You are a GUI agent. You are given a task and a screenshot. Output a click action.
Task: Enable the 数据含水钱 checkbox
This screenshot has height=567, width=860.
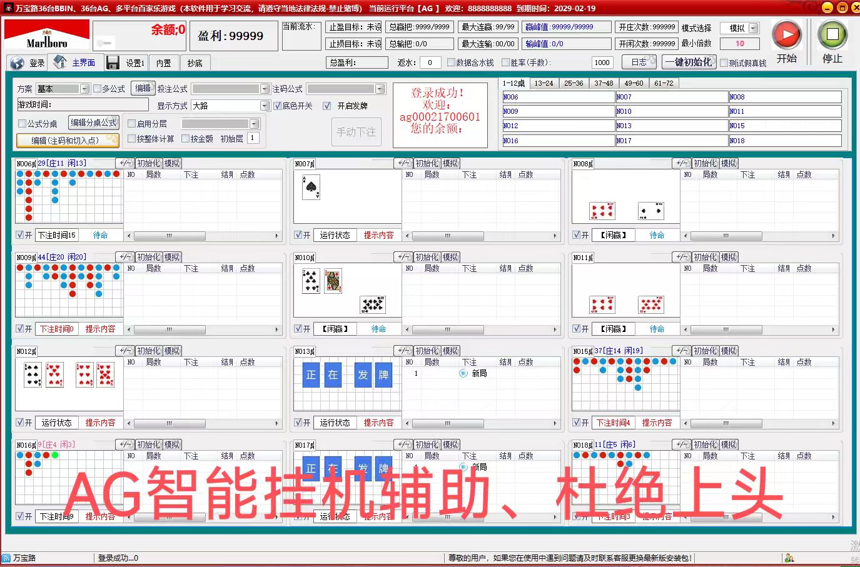click(451, 62)
